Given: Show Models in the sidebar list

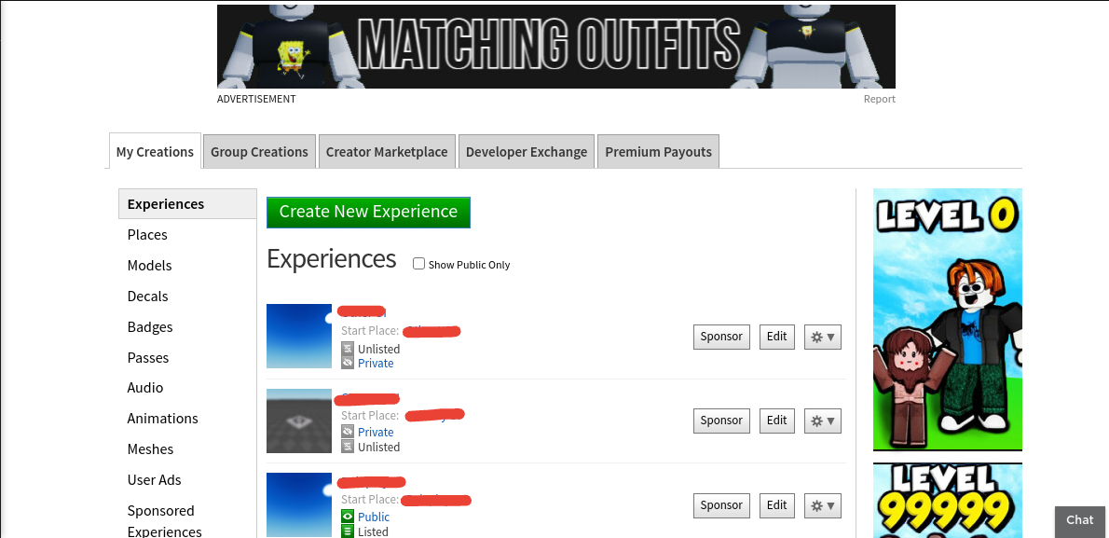Looking at the screenshot, I should tap(149, 266).
